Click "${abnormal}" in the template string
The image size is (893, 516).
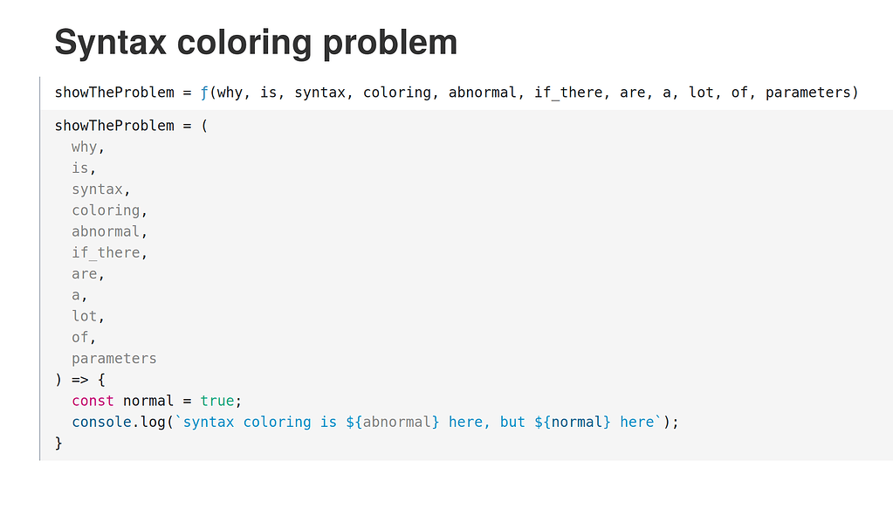coord(392,422)
